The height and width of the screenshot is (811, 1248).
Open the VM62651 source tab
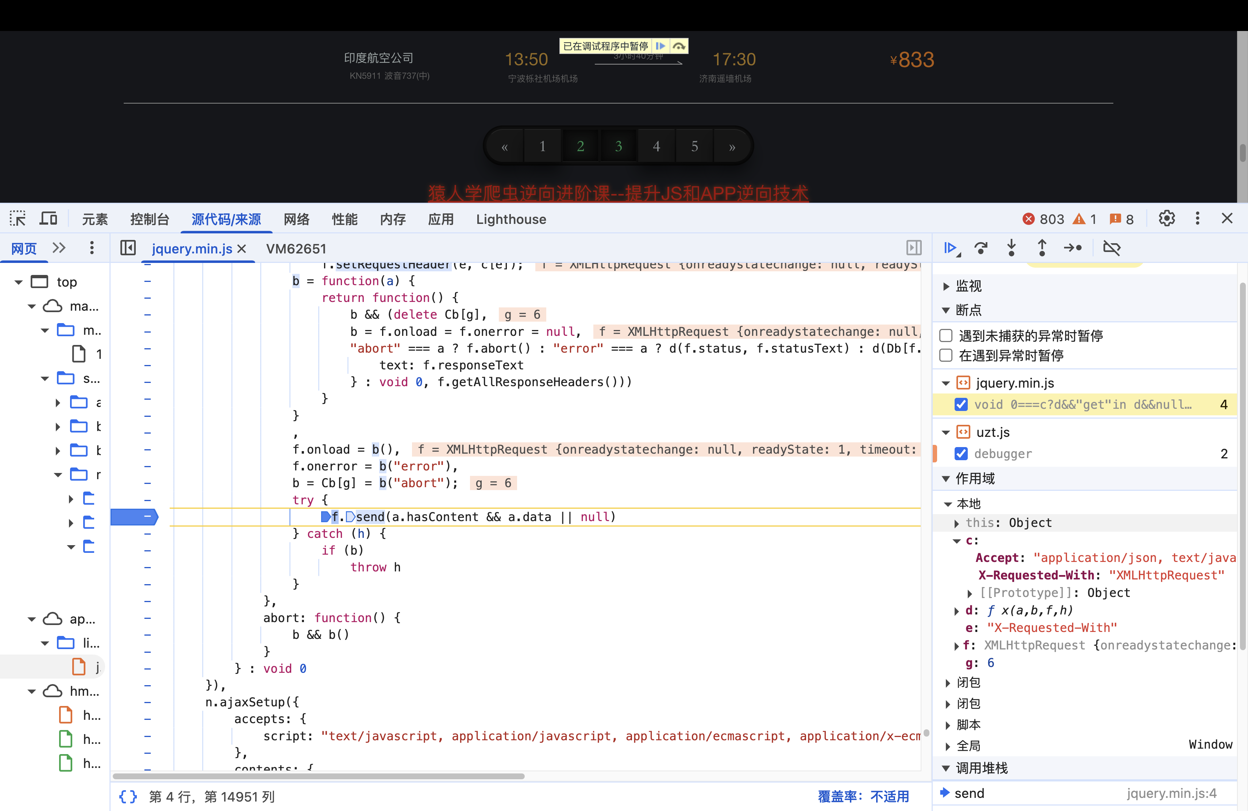pyautogui.click(x=296, y=249)
